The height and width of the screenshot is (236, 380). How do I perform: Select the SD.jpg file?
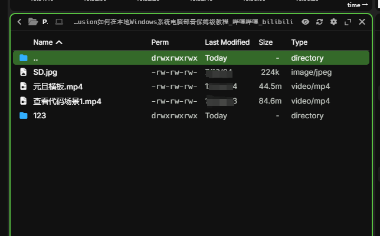[45, 72]
